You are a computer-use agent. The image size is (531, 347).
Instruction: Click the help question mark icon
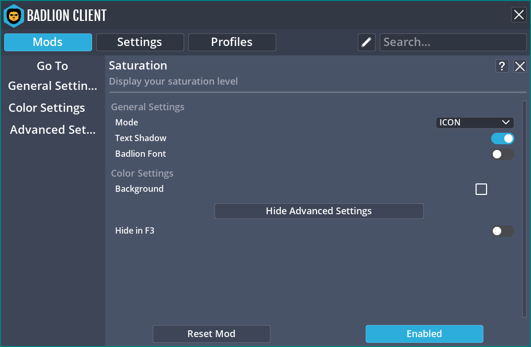(x=502, y=66)
